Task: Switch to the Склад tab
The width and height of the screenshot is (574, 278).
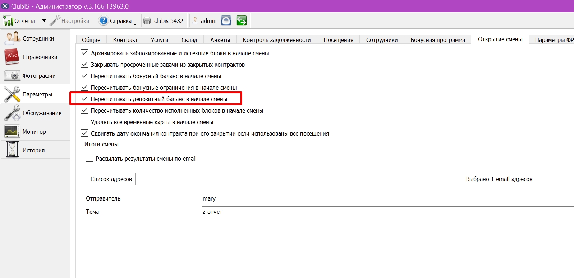Action: coord(189,40)
